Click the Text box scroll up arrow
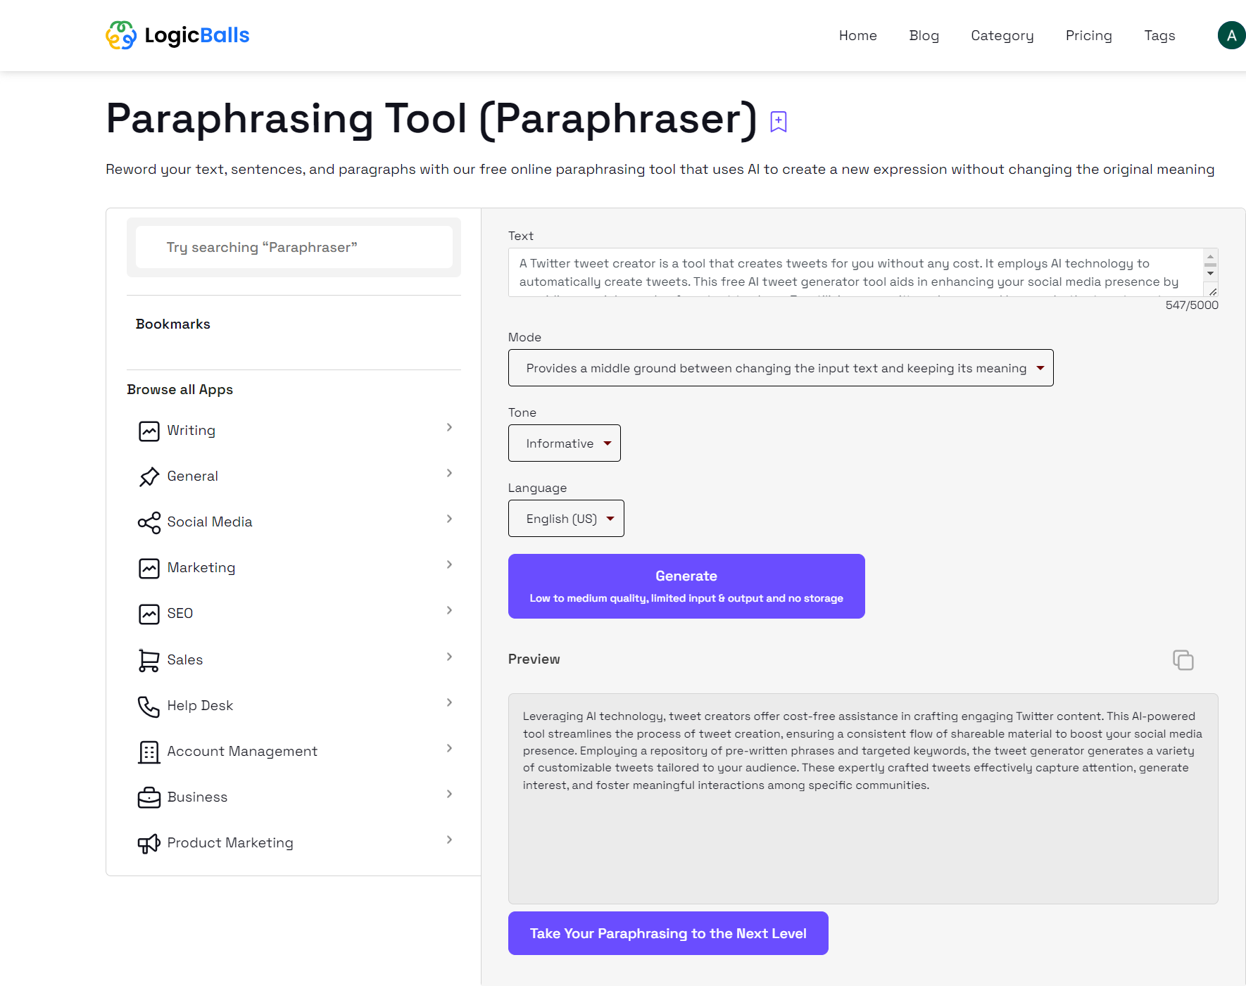 pyautogui.click(x=1210, y=257)
